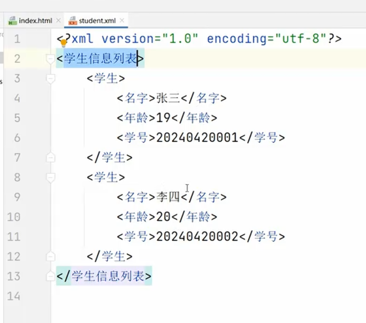
Task: Place cursor in the name text 李四
Action: (x=168, y=197)
